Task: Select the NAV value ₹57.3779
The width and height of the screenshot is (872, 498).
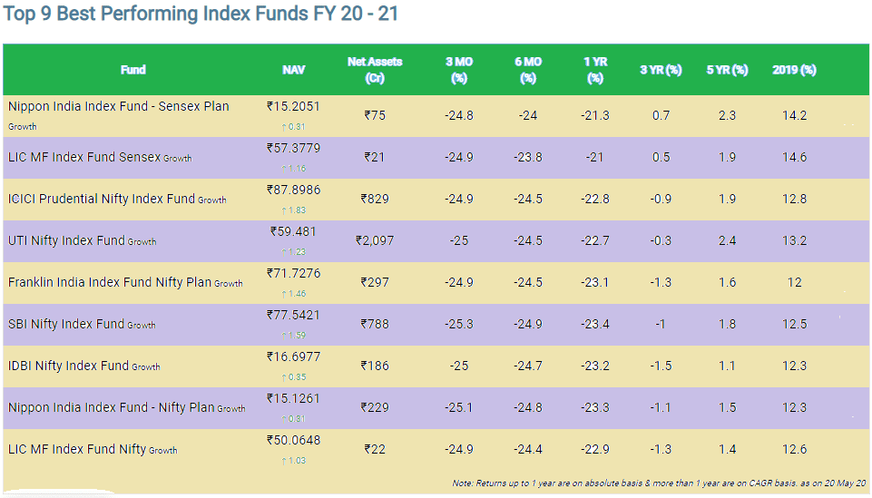Action: click(x=294, y=149)
